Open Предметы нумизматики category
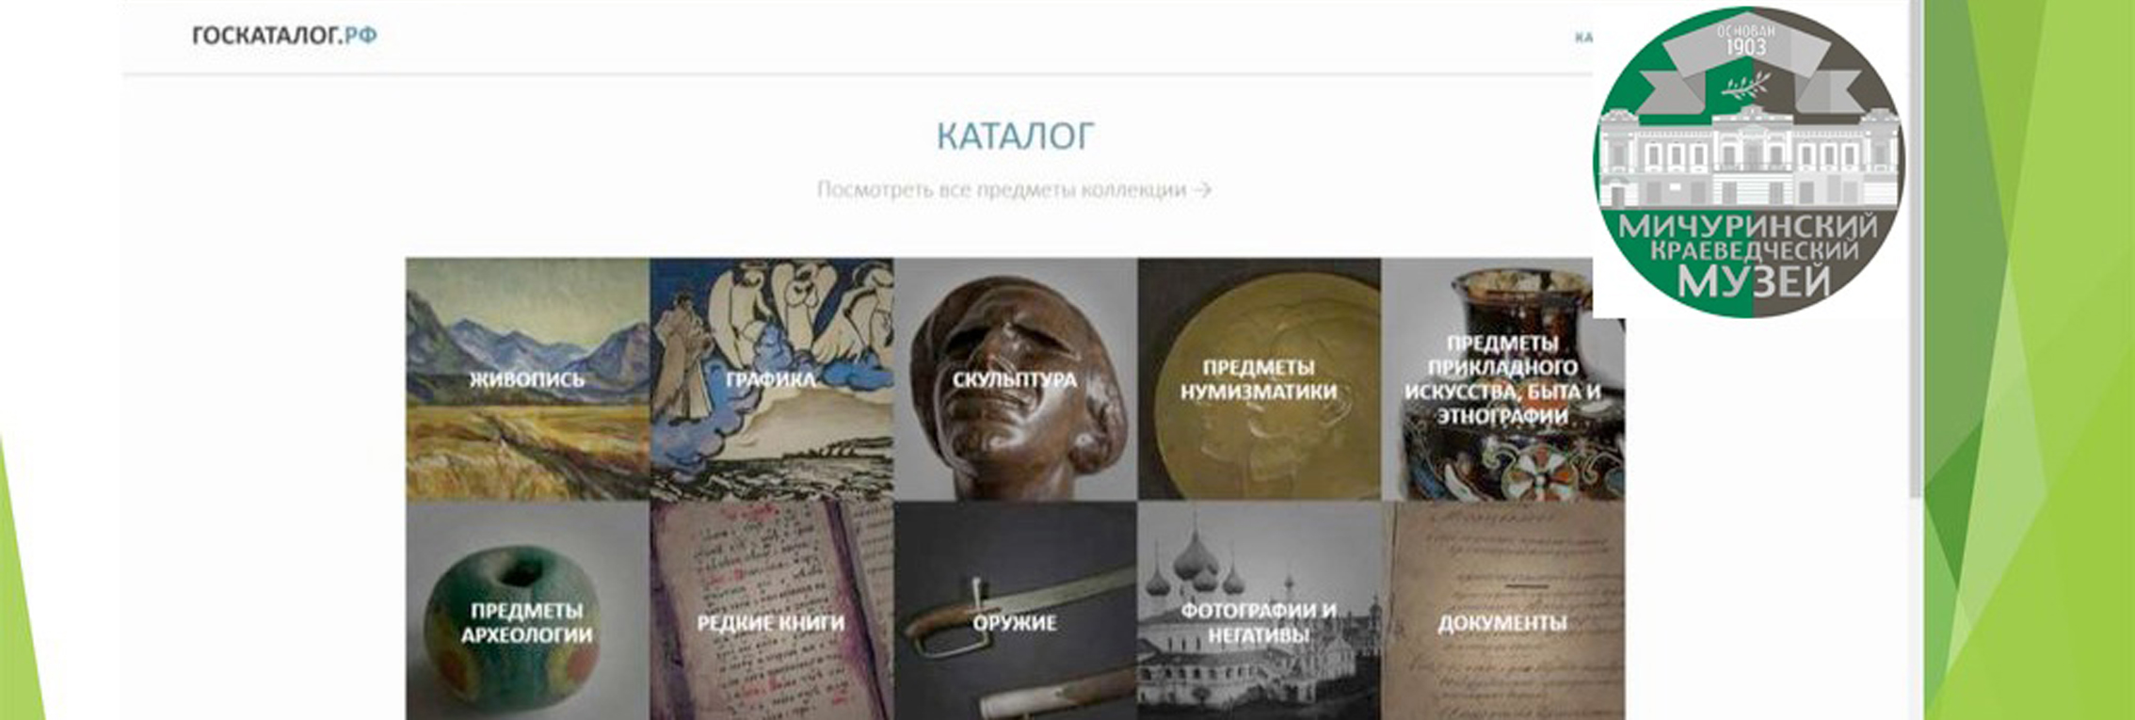This screenshot has width=2135, height=720. click(x=1259, y=379)
